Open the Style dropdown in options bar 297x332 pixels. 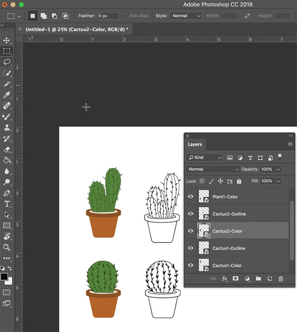(185, 16)
